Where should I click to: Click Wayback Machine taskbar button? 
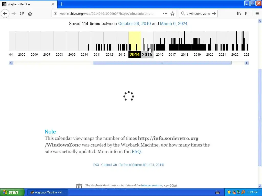tap(48, 192)
